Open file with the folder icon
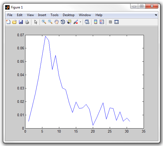 (14, 22)
